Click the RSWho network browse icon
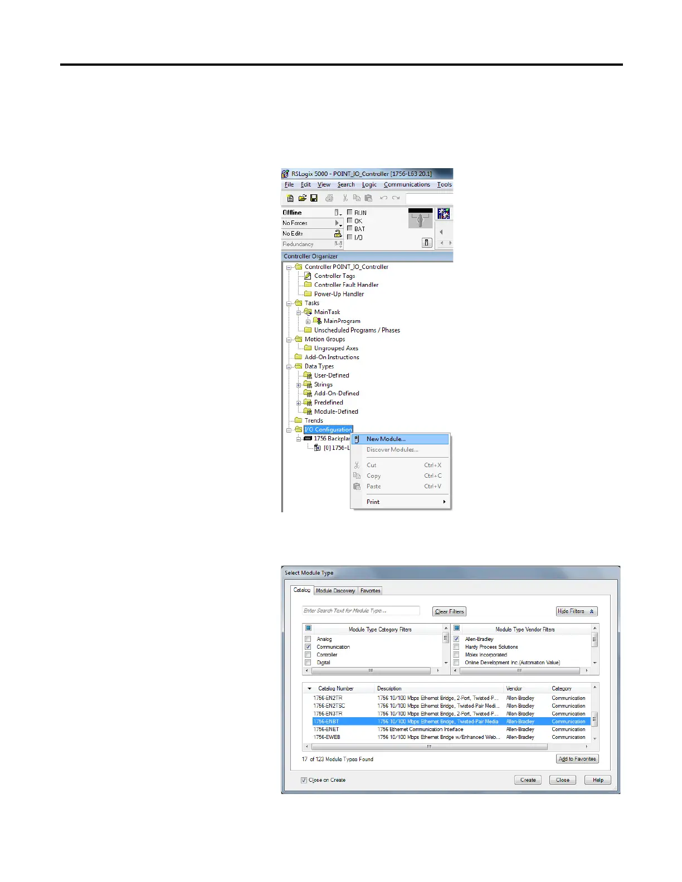 [444, 214]
